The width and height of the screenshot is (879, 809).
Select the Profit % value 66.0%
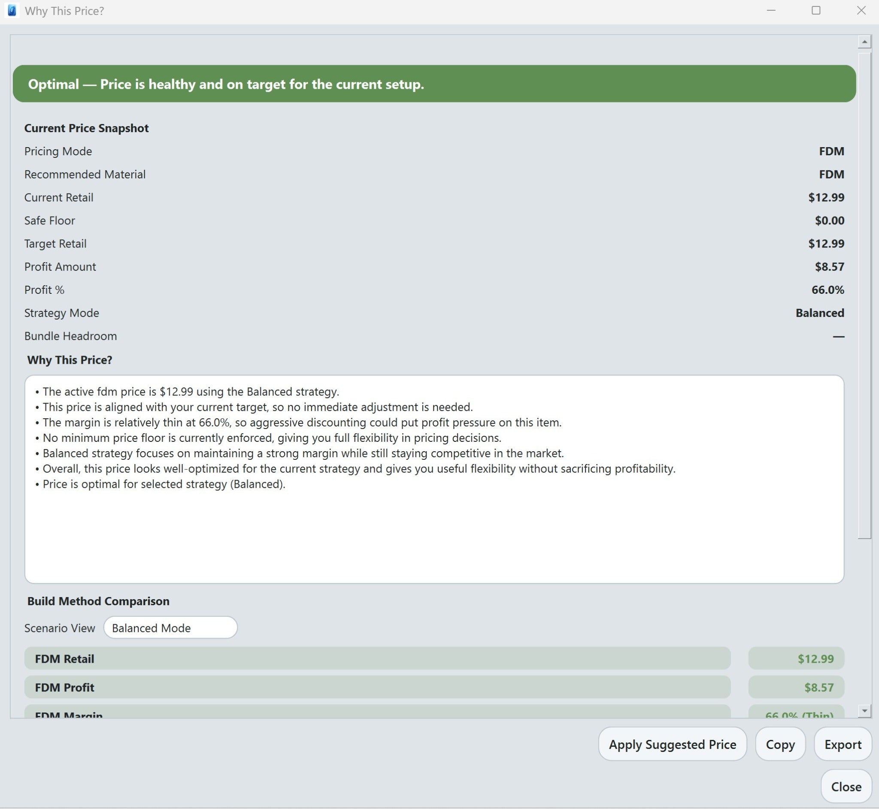[828, 290]
